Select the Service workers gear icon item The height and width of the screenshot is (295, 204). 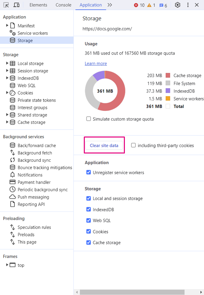point(13,33)
